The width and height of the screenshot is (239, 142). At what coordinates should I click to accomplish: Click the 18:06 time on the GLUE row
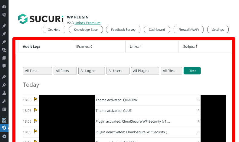pos(27,111)
